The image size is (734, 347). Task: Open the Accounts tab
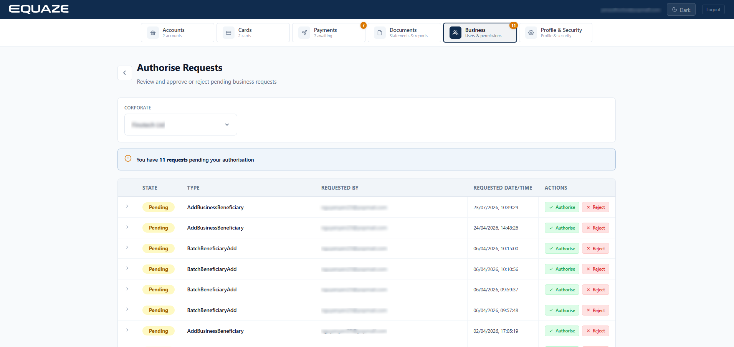click(177, 33)
